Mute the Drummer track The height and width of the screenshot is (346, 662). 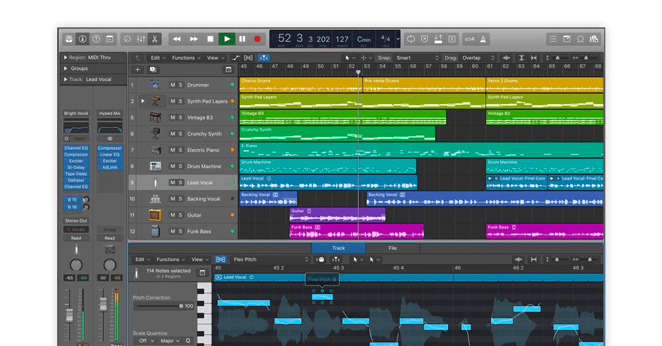[173, 85]
